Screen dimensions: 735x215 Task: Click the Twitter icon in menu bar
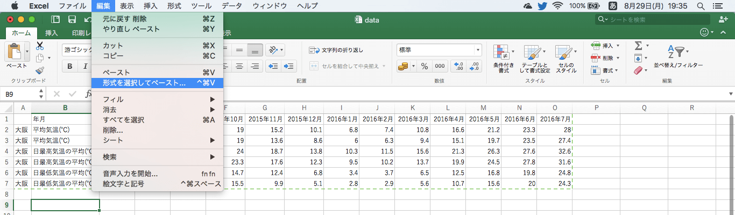click(x=541, y=6)
